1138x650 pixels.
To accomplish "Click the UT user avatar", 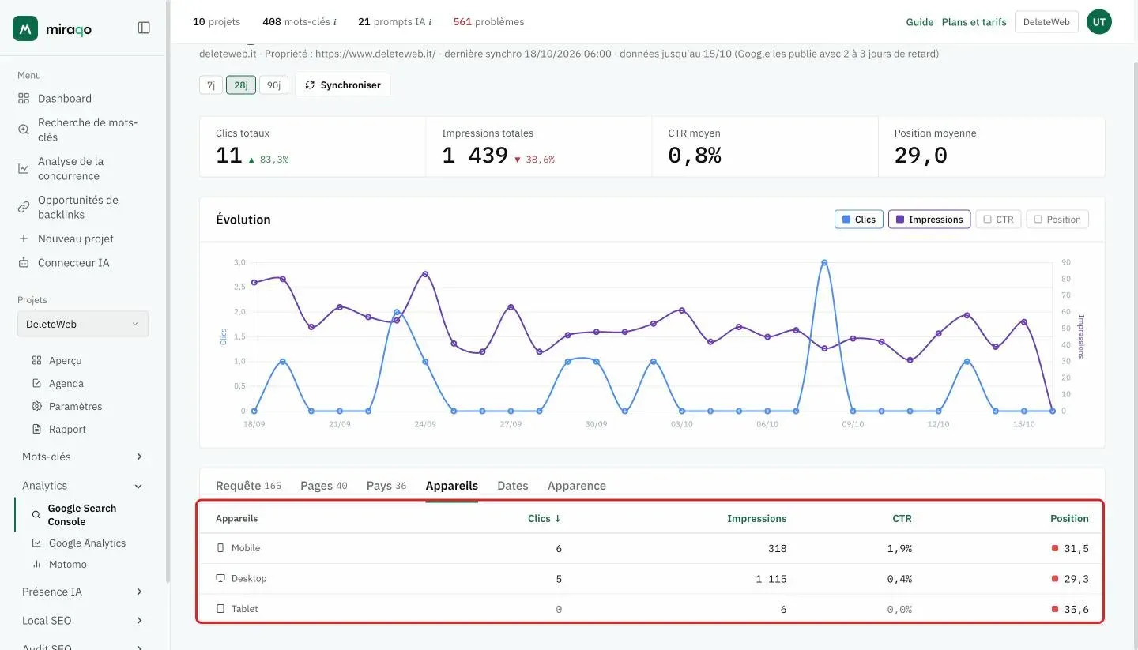I will coord(1099,22).
